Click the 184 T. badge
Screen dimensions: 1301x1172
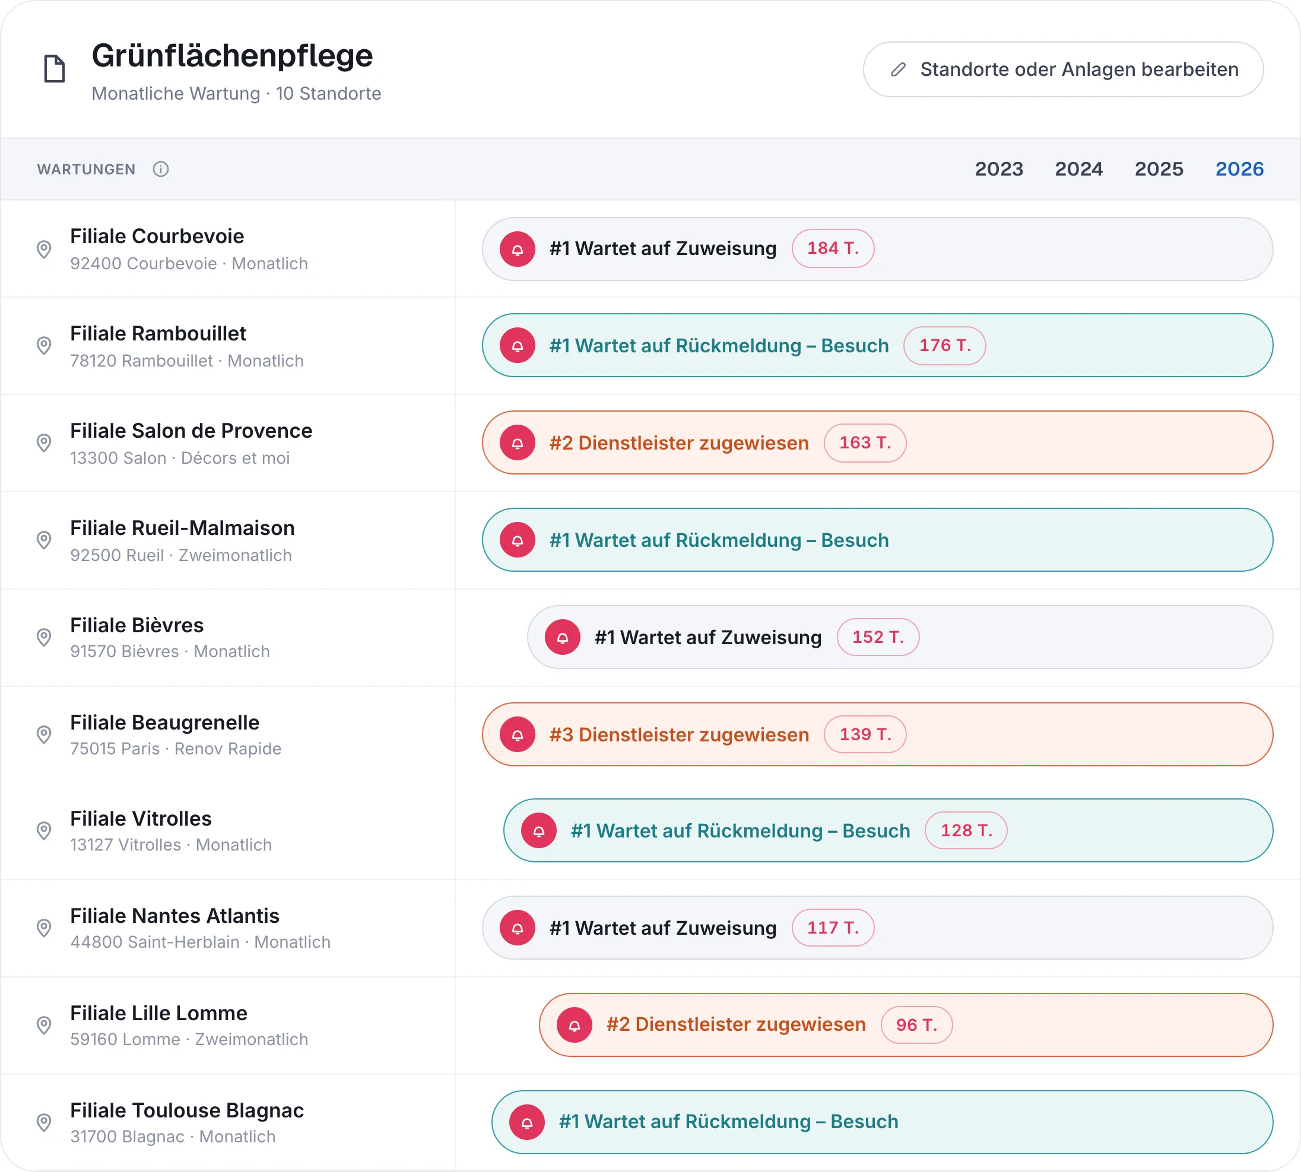tap(833, 249)
